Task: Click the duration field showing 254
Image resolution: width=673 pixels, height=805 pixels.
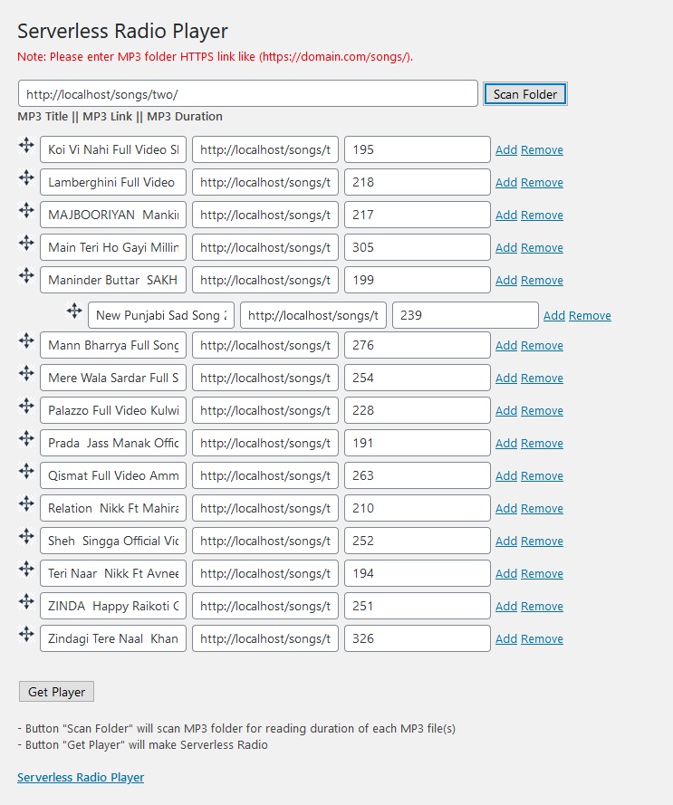Action: click(418, 378)
